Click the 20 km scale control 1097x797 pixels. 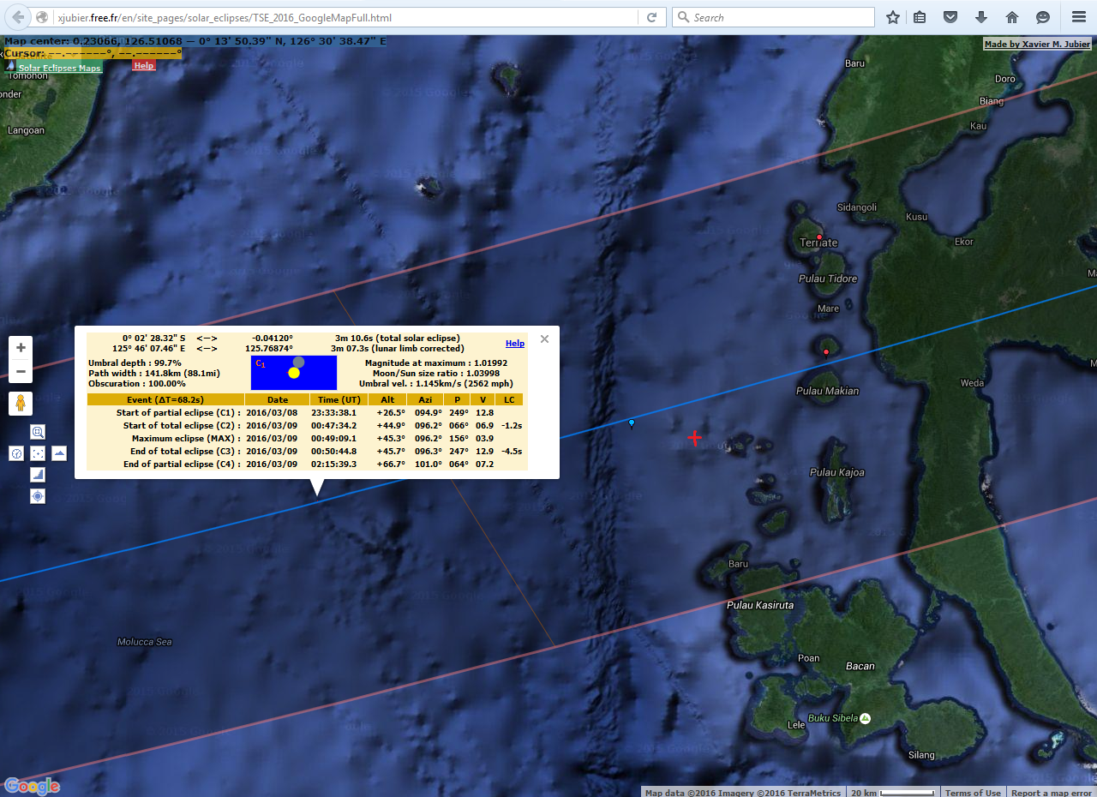893,793
